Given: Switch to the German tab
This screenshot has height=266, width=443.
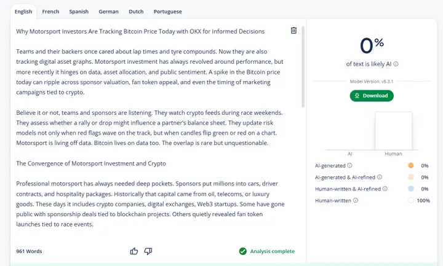Looking at the screenshot, I should [x=108, y=12].
